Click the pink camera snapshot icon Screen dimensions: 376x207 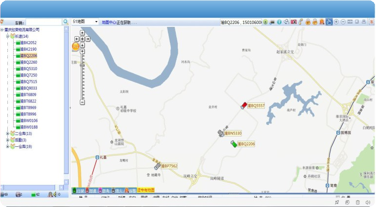[294, 22]
